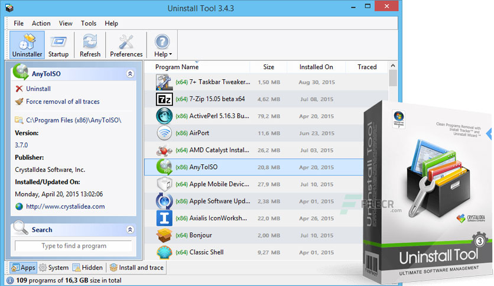Image resolution: width=494 pixels, height=286 pixels.
Task: Open the File menu
Action: pyautogui.click(x=18, y=23)
